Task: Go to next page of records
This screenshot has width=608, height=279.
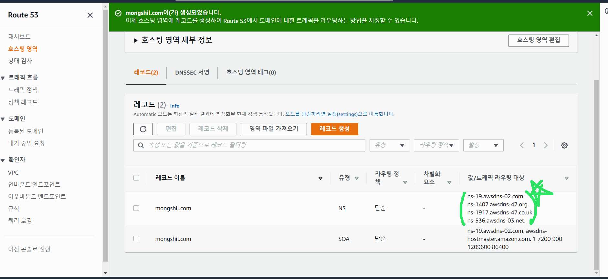Action: 546,145
